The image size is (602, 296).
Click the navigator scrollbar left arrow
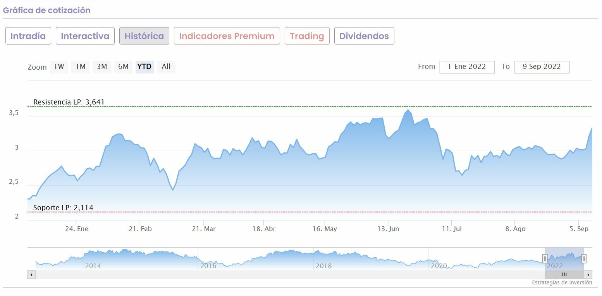(x=31, y=275)
